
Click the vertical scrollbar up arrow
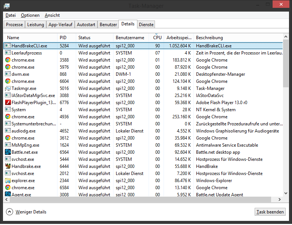(x=286, y=37)
